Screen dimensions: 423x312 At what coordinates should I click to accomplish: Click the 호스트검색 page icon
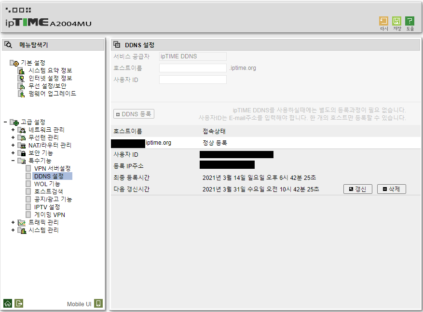[x=28, y=192]
